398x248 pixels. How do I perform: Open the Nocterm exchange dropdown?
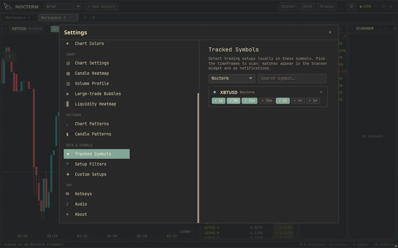pyautogui.click(x=232, y=78)
